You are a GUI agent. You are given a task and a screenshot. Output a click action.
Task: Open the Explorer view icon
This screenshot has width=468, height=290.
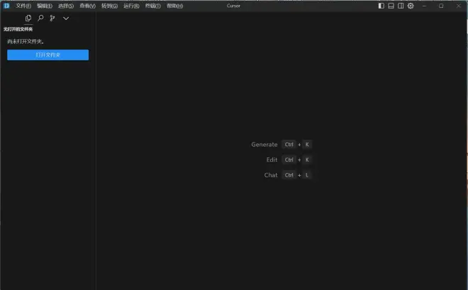[x=28, y=18]
